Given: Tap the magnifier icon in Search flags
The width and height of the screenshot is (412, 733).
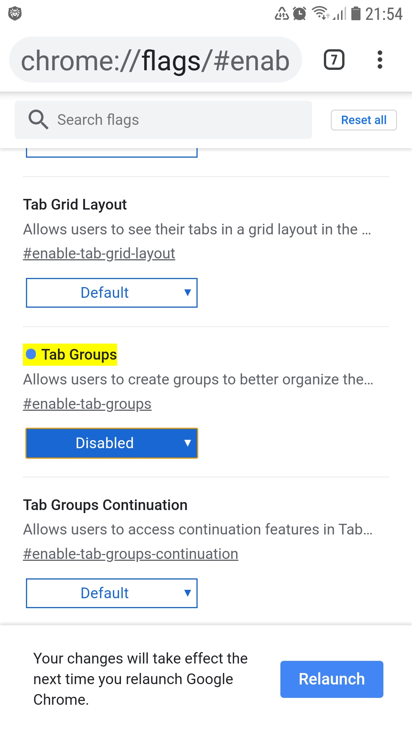Looking at the screenshot, I should pyautogui.click(x=38, y=119).
